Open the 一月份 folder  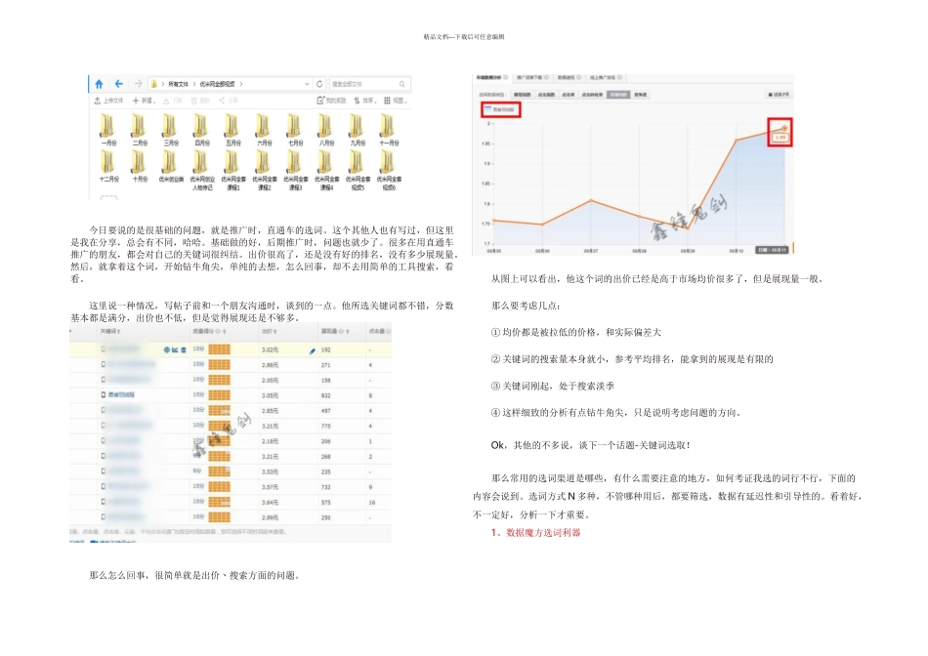108,129
